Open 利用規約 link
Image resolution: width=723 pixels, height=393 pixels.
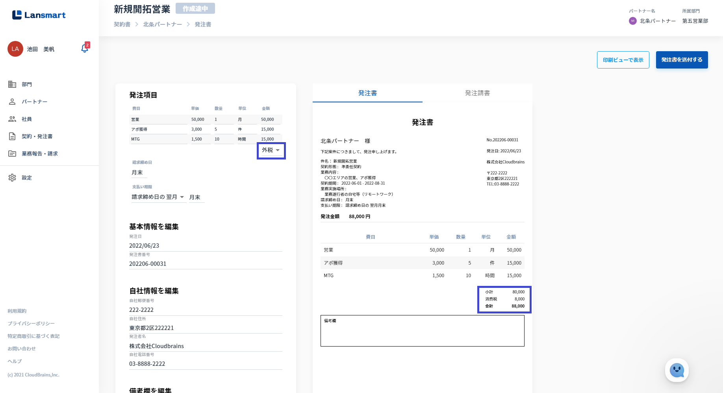(17, 311)
